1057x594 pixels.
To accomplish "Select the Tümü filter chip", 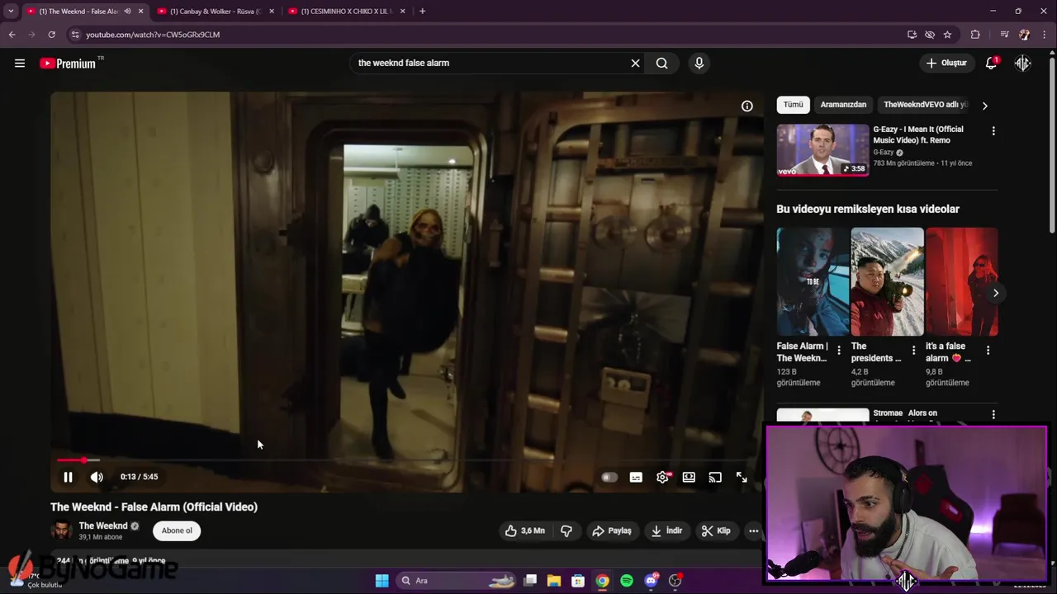I will (794, 105).
